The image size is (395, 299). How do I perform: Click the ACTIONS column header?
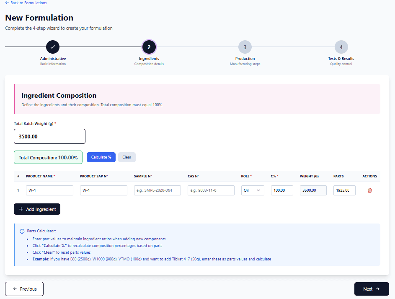pyautogui.click(x=369, y=176)
